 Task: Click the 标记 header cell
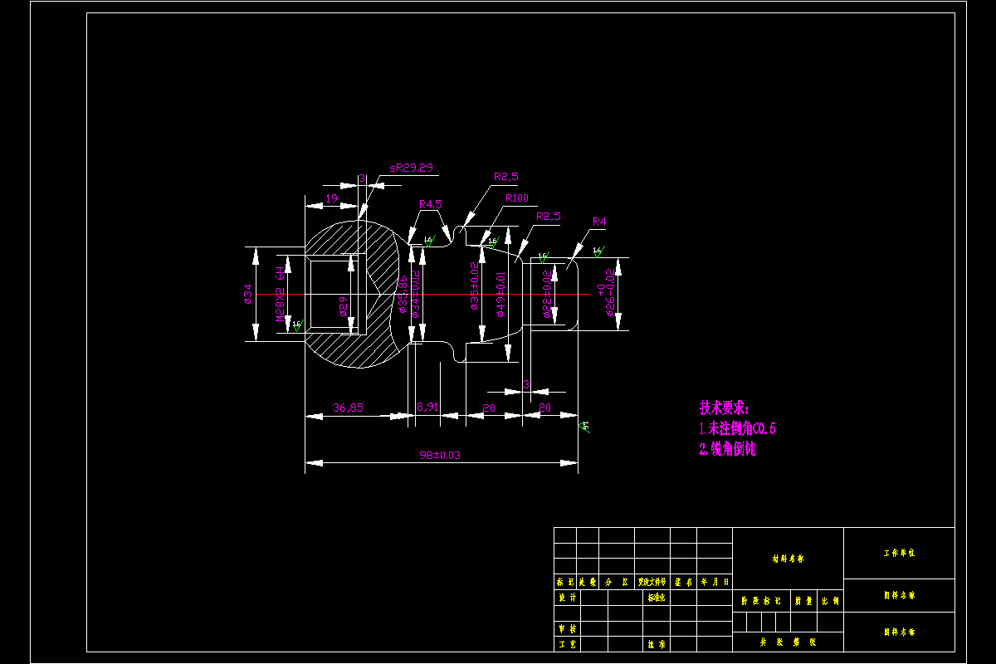(565, 583)
